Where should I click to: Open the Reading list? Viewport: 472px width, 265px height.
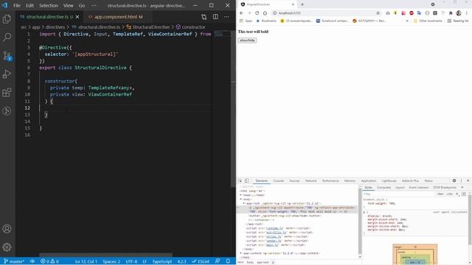(458, 21)
